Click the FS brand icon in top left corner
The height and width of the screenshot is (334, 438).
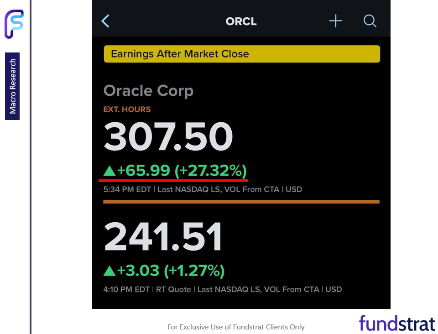coord(14,22)
